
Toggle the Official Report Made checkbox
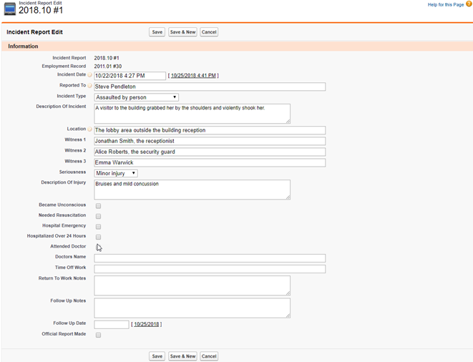(98, 335)
